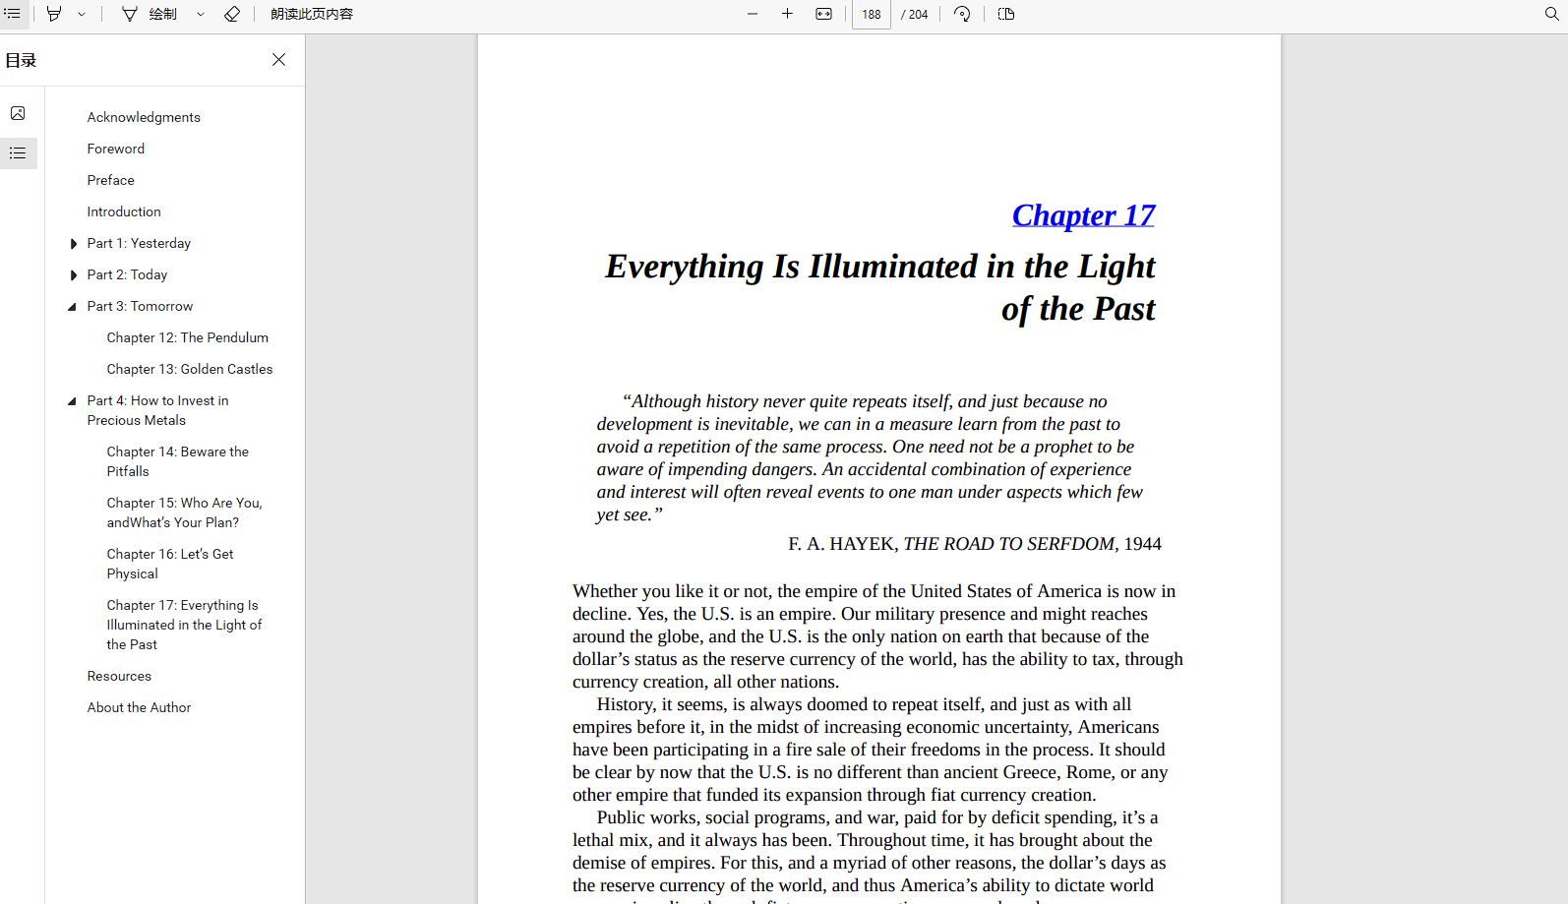Zoom in with plus icon
1568x904 pixels.
coord(787,14)
